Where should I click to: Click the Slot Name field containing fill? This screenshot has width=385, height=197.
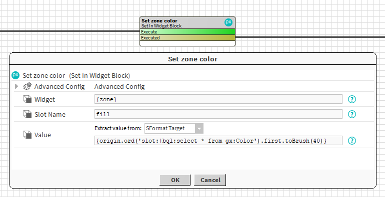click(x=218, y=114)
